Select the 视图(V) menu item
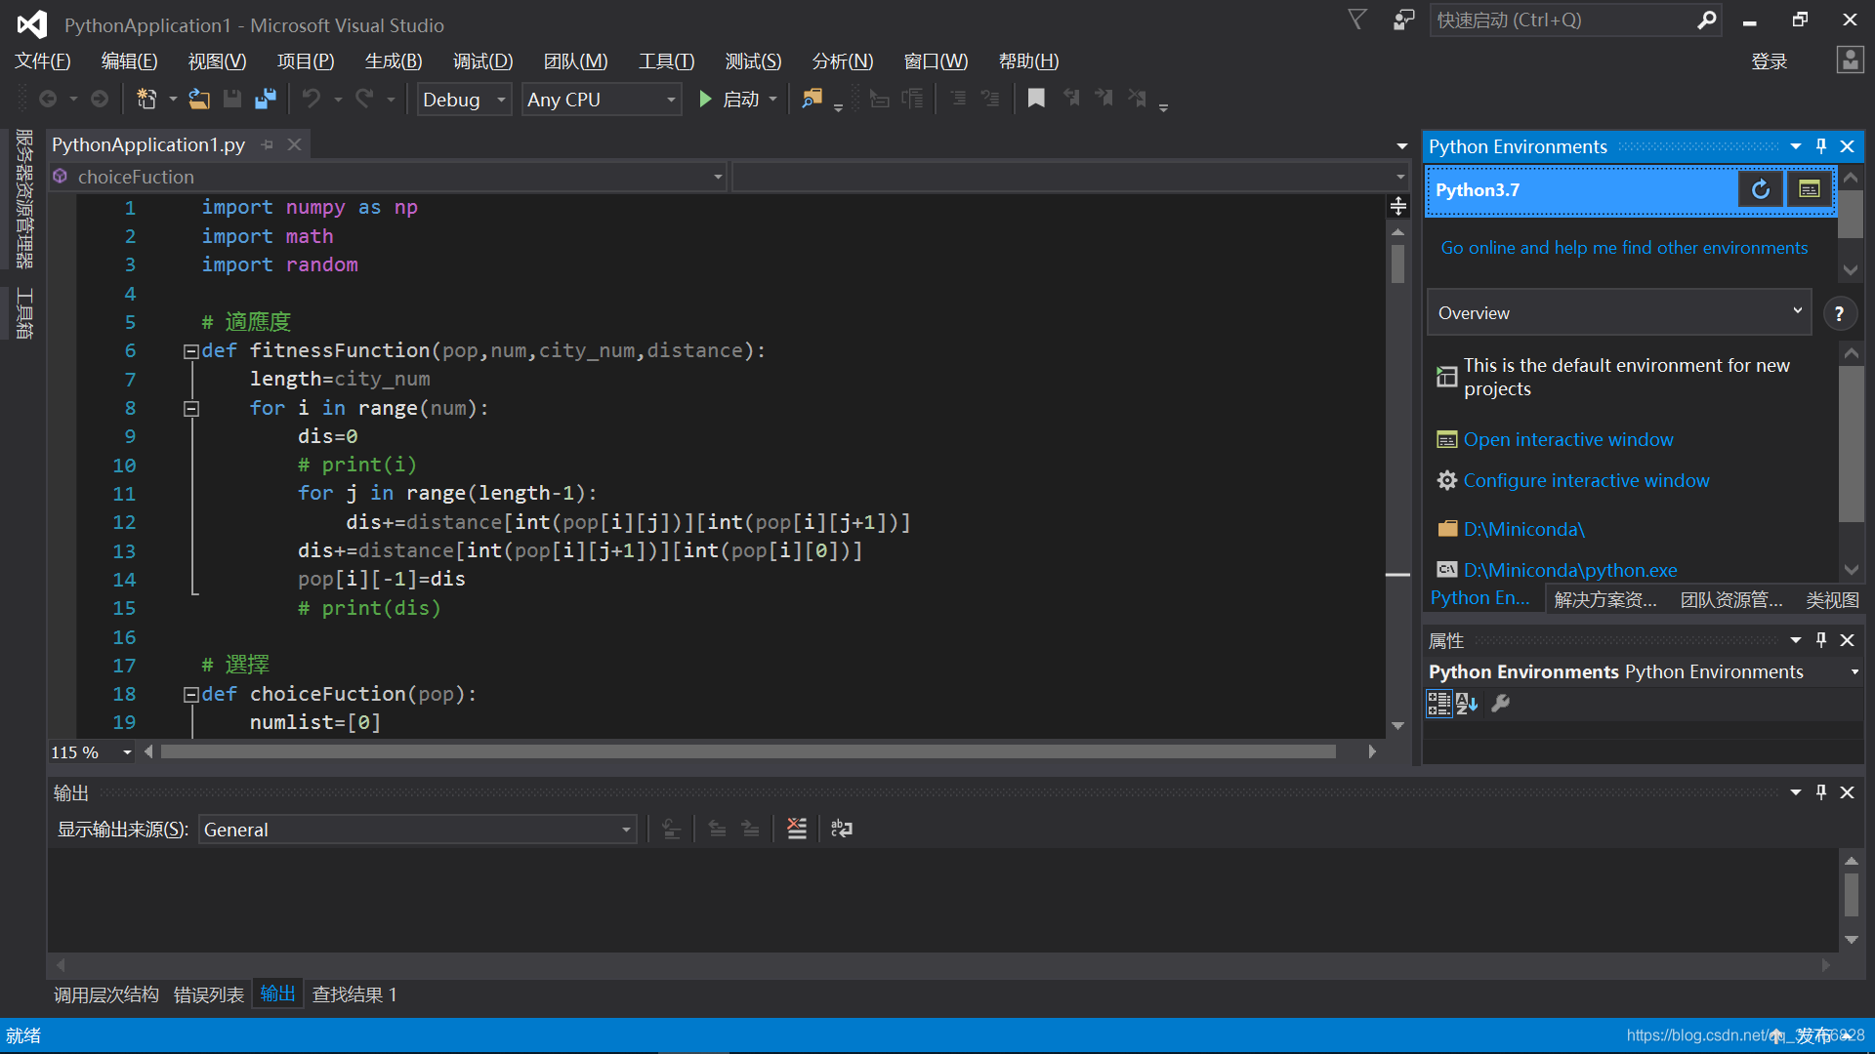Viewport: 1875px width, 1054px height. (x=217, y=61)
